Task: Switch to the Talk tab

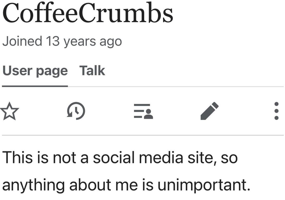Action: tap(92, 71)
